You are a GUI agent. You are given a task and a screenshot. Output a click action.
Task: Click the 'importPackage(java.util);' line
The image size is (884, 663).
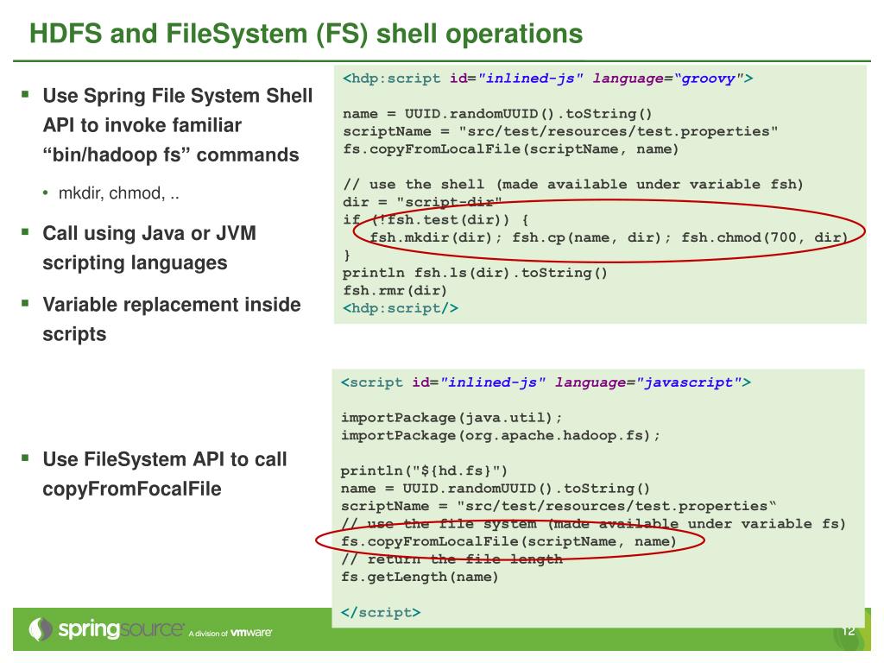point(451,418)
